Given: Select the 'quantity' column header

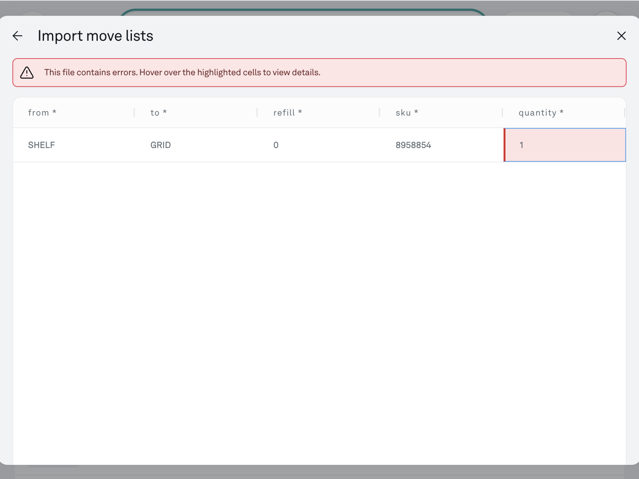Looking at the screenshot, I should pos(541,113).
